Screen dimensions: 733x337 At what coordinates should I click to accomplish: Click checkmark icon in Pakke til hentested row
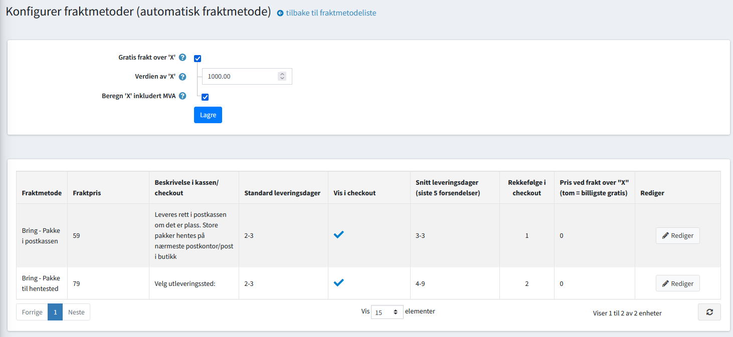(339, 283)
